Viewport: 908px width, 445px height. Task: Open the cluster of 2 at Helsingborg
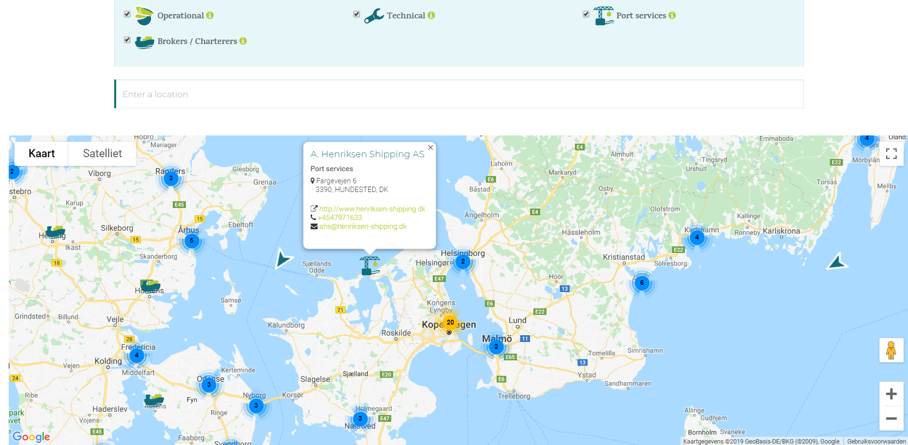click(x=463, y=261)
